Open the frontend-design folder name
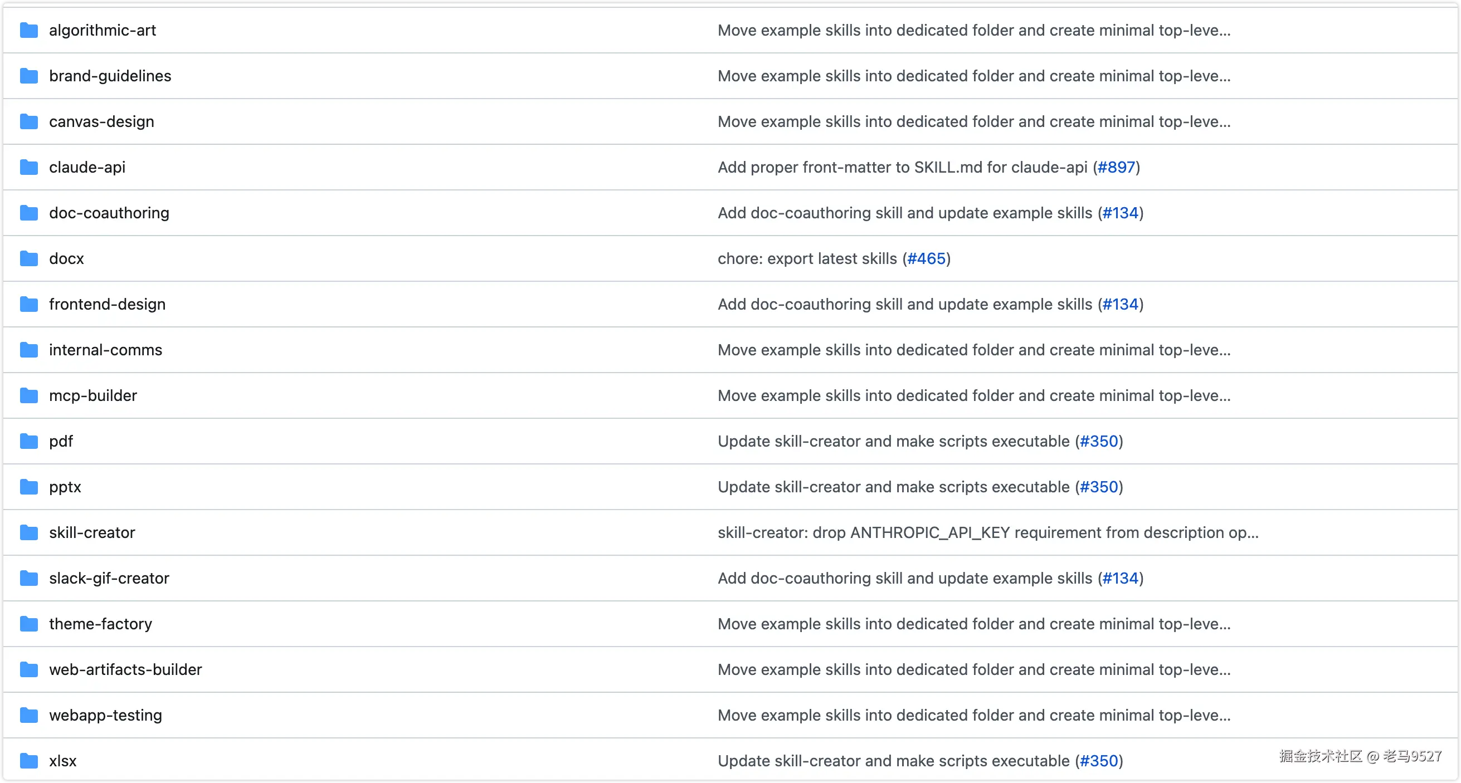 [x=107, y=305]
